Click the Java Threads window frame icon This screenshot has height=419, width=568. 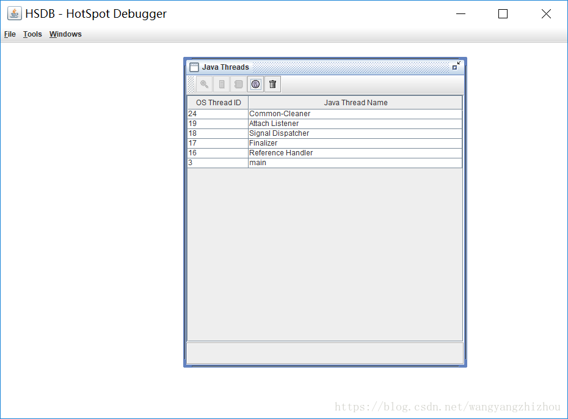pyautogui.click(x=194, y=67)
